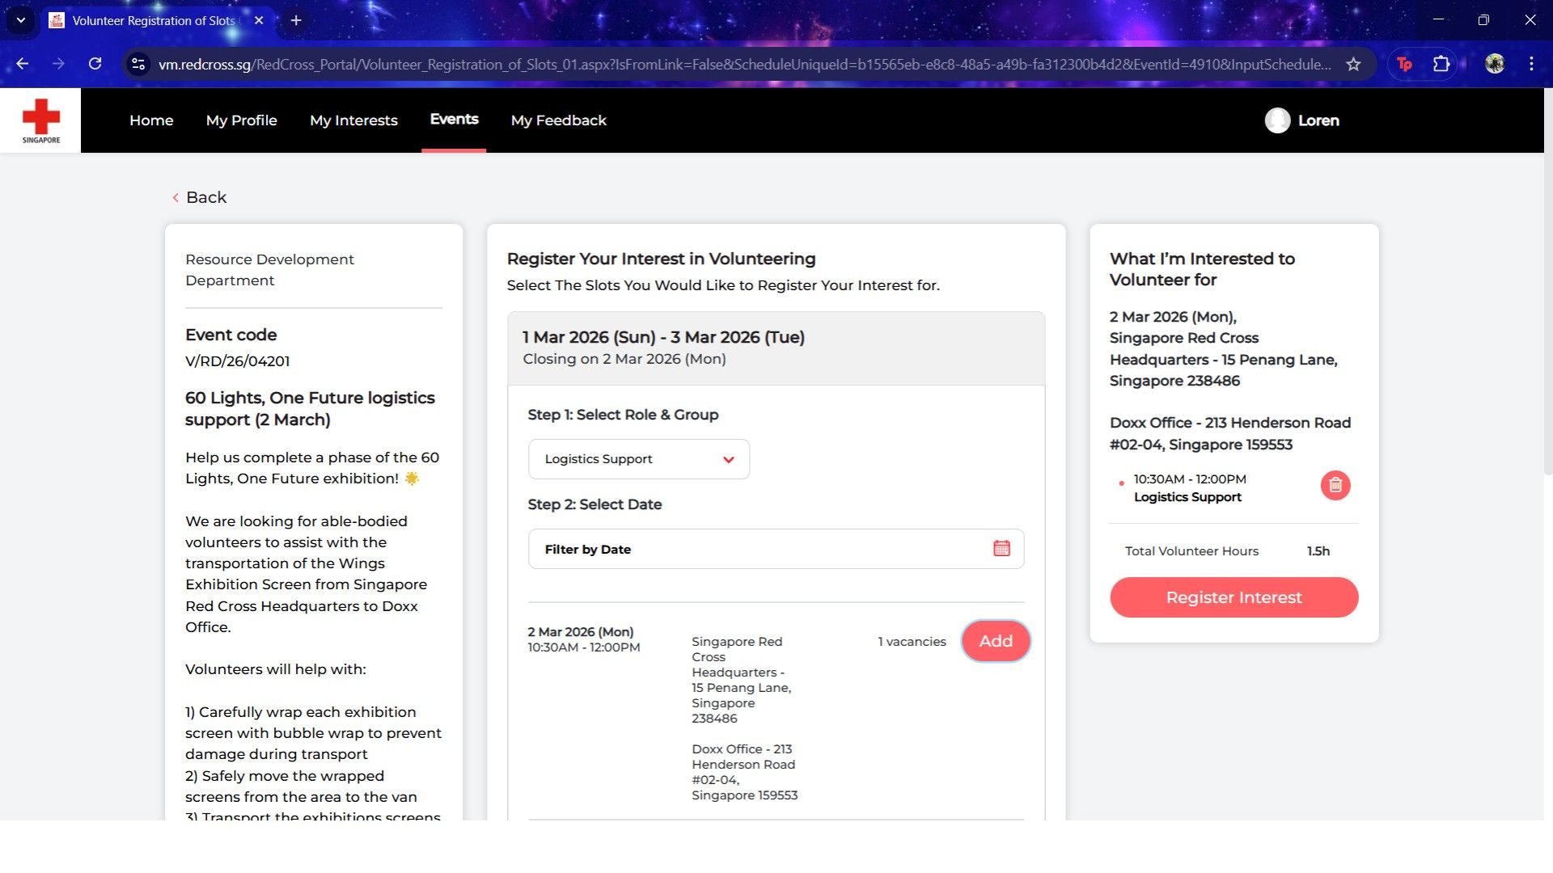1553x873 pixels.
Task: Open a new browser tab
Action: pyautogui.click(x=296, y=20)
